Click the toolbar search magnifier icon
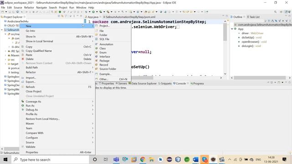292x164 pixels. 275,12
